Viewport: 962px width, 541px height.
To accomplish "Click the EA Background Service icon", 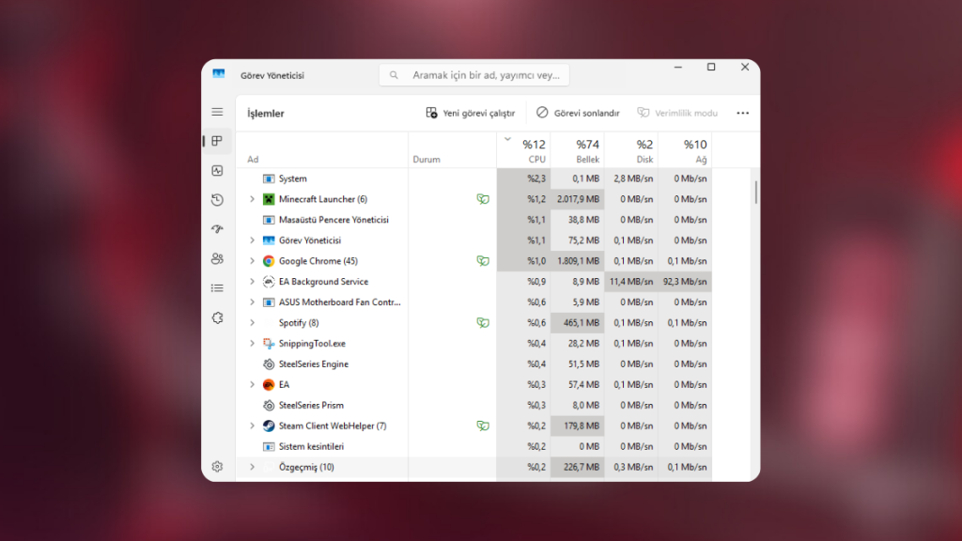I will [x=269, y=282].
